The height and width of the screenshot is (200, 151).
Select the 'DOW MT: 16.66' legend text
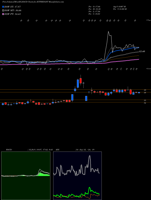(x=13, y=11)
